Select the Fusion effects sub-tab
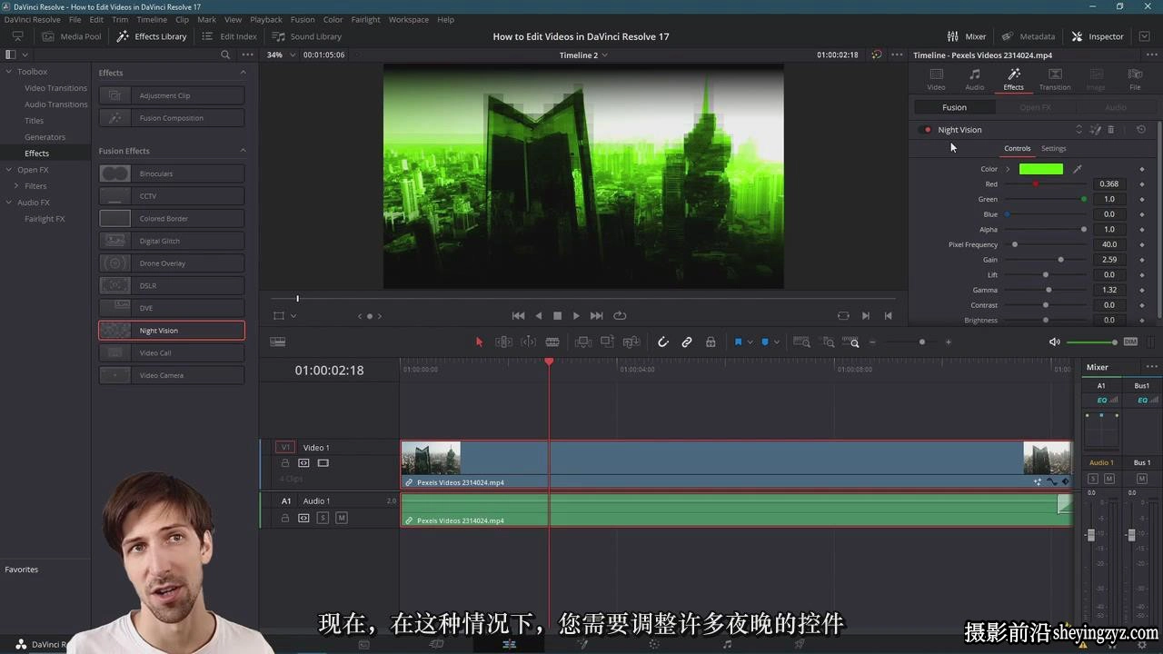 coord(954,107)
